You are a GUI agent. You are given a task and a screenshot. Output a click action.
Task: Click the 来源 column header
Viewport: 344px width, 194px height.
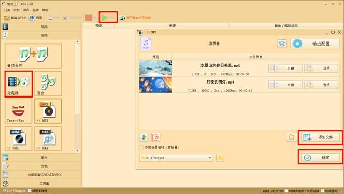tap(172, 26)
